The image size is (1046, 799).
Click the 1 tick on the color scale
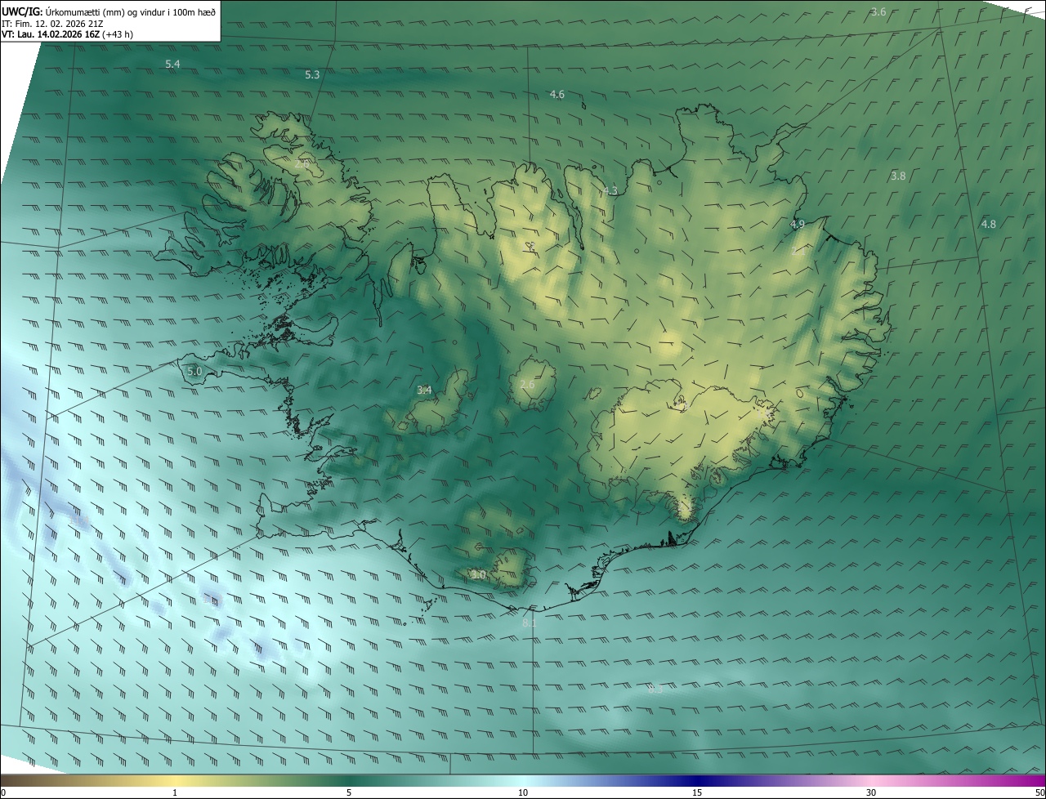175,792
